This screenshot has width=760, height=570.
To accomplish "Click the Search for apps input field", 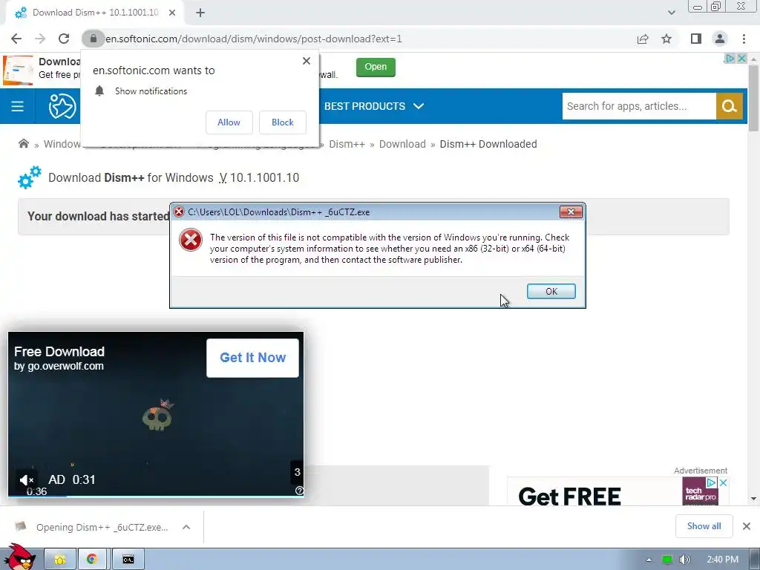I will point(639,106).
